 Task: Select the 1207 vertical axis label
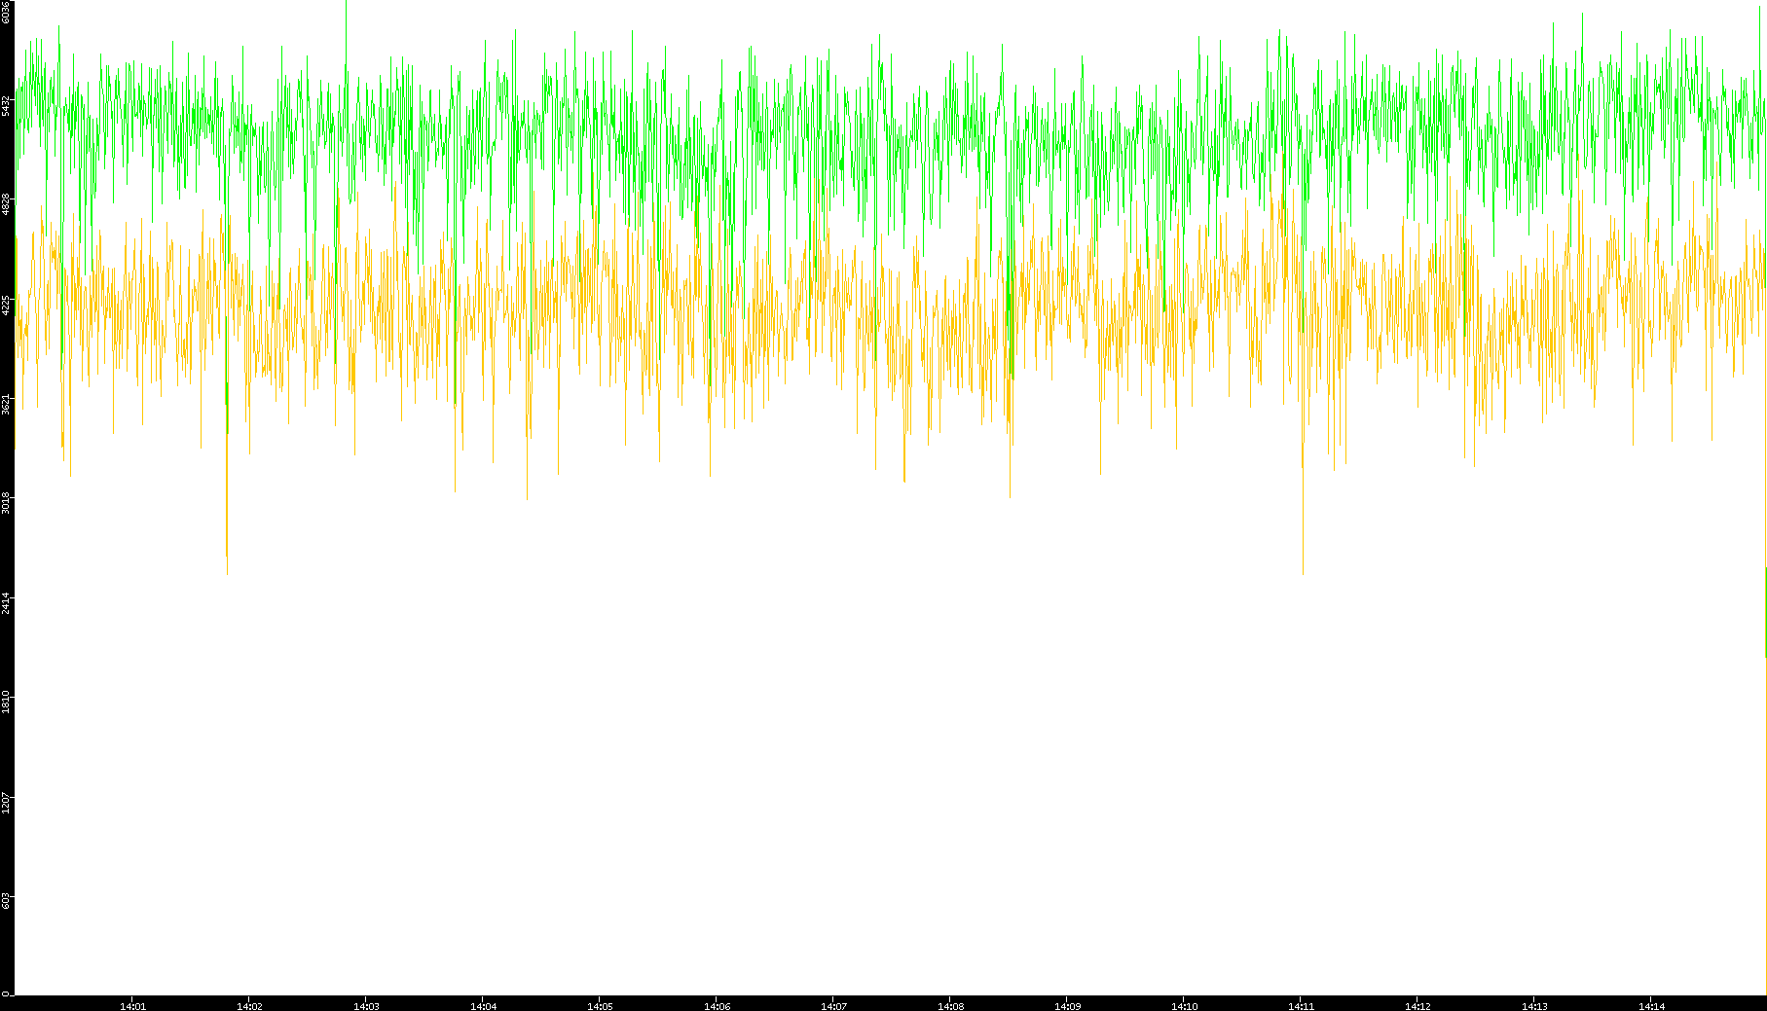tap(6, 802)
